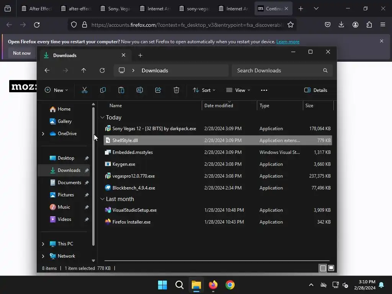Image resolution: width=392 pixels, height=294 pixels.
Task: Click the Delete trash can icon
Action: click(176, 90)
